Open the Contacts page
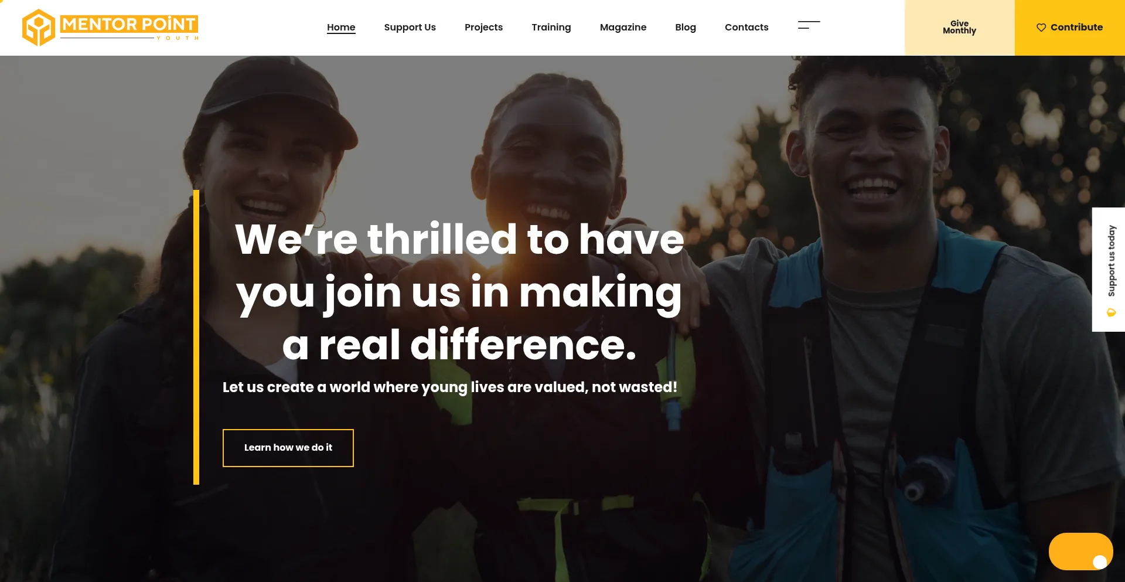Viewport: 1125px width, 582px height. point(746,28)
